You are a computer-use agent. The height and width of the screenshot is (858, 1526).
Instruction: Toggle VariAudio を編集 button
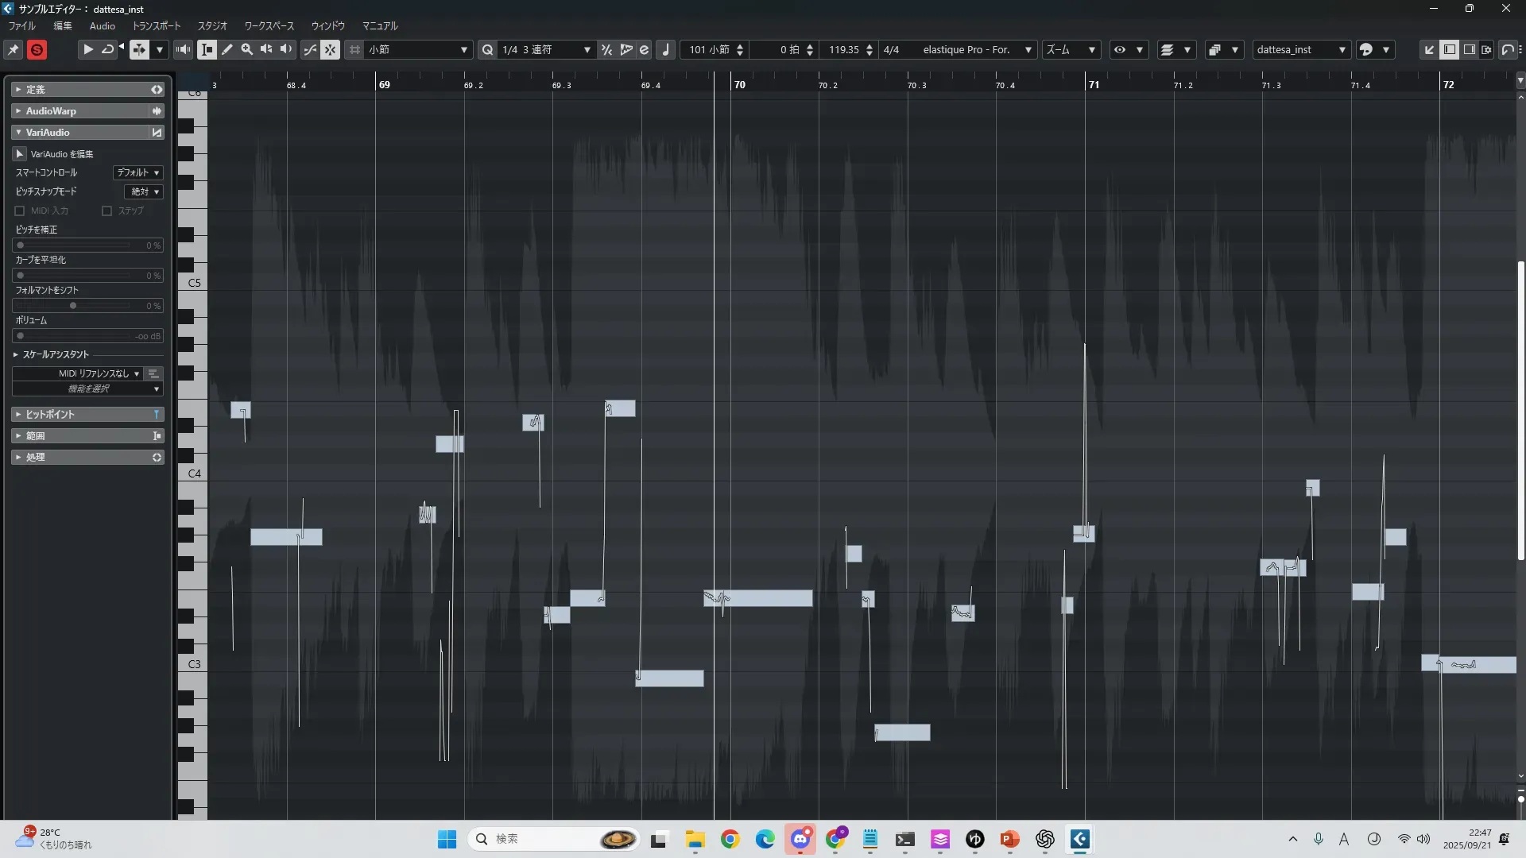click(20, 153)
